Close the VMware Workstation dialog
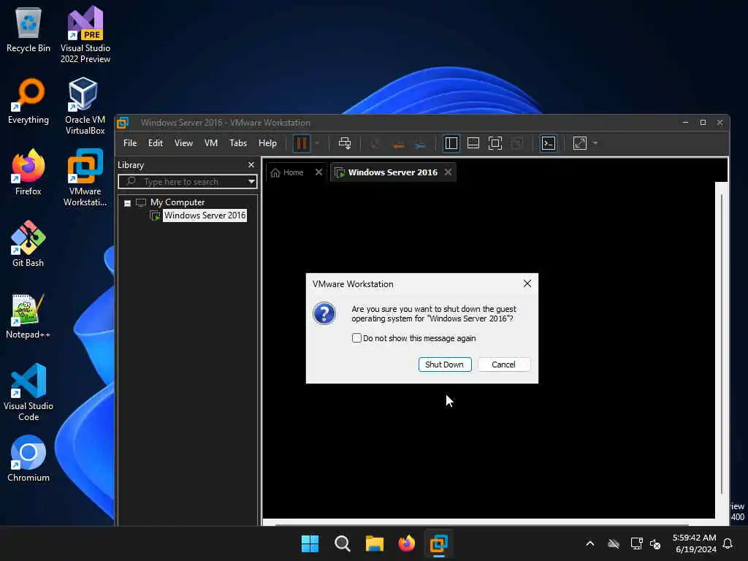 coord(527,283)
